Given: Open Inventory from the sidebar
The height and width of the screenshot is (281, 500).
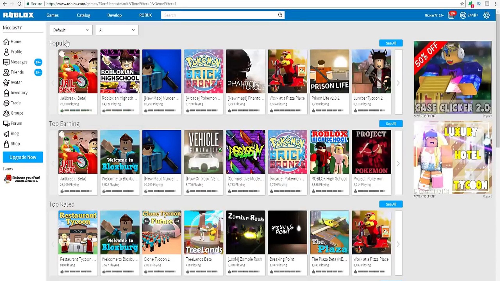Looking at the screenshot, I should pyautogui.click(x=6, y=93).
